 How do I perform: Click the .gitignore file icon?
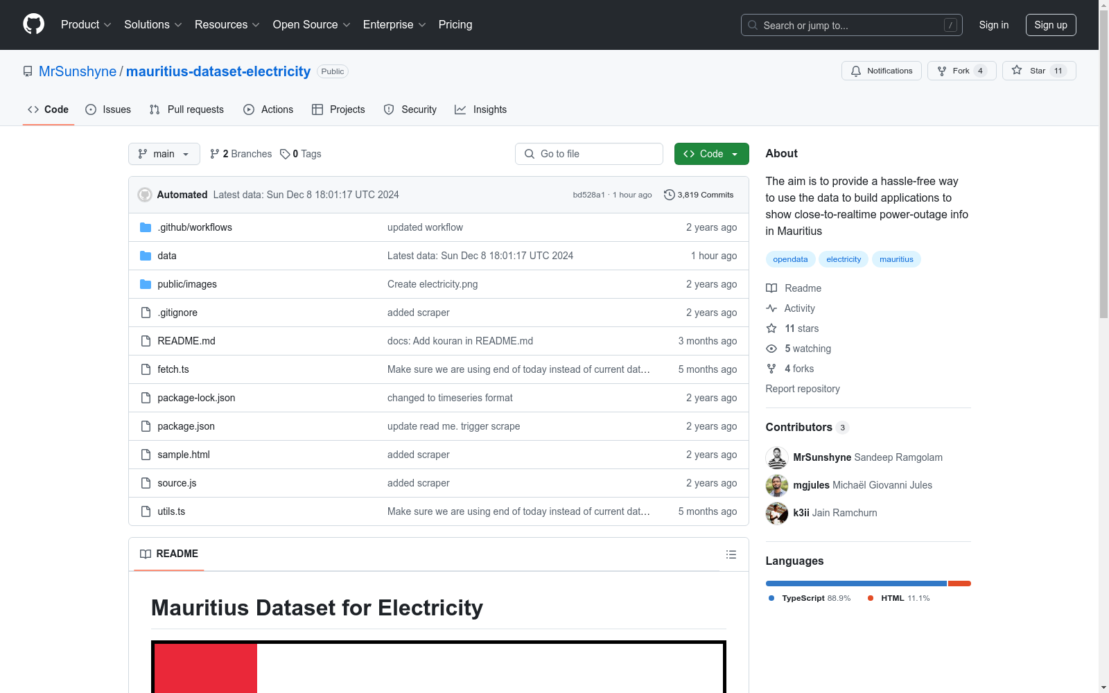pyautogui.click(x=146, y=313)
